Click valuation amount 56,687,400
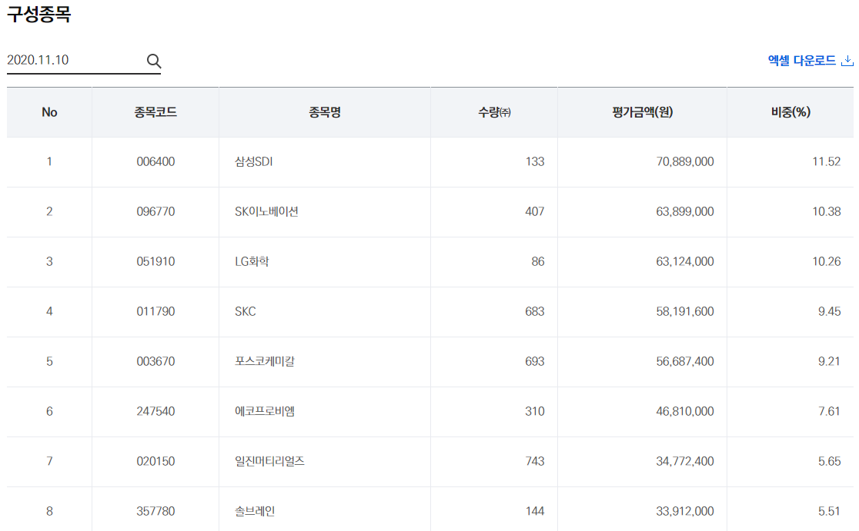This screenshot has height=531, width=859. click(x=685, y=361)
